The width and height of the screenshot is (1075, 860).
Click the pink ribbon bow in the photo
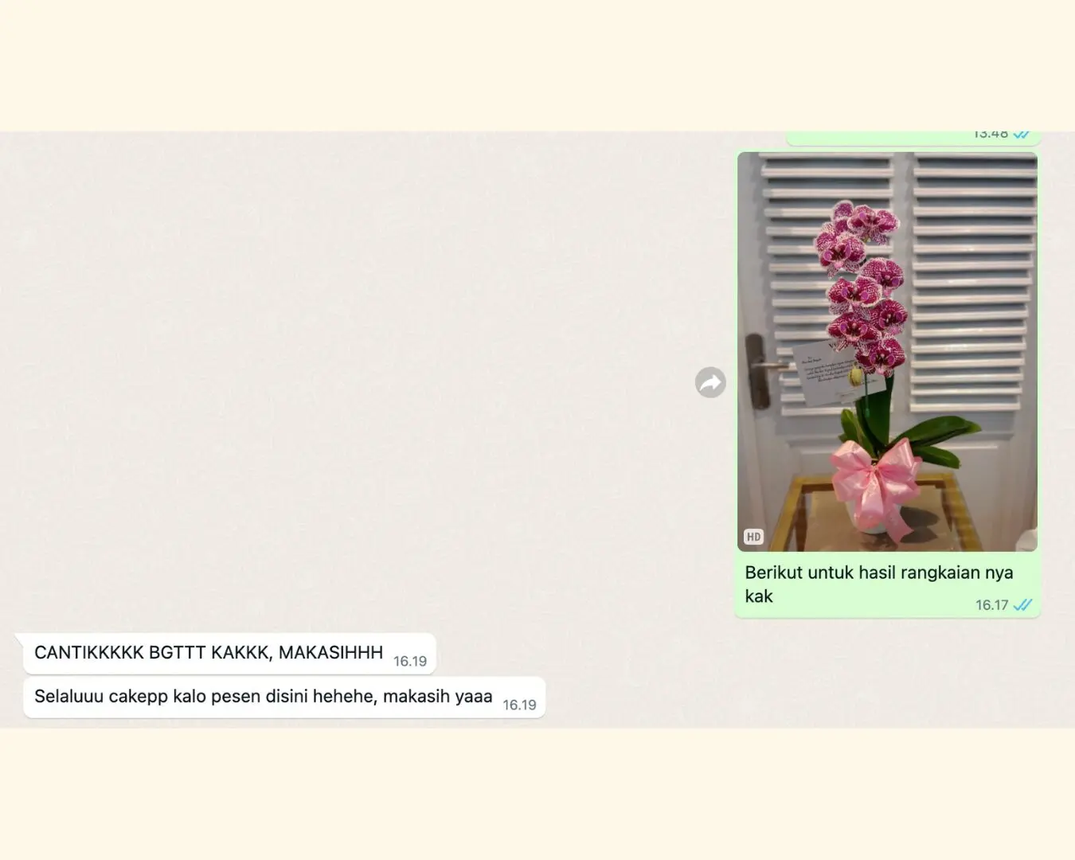[x=875, y=478]
